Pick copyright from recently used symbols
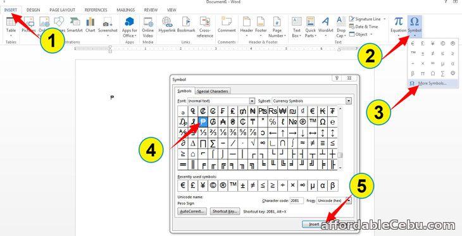This screenshot has width=462, height=236. (x=213, y=185)
